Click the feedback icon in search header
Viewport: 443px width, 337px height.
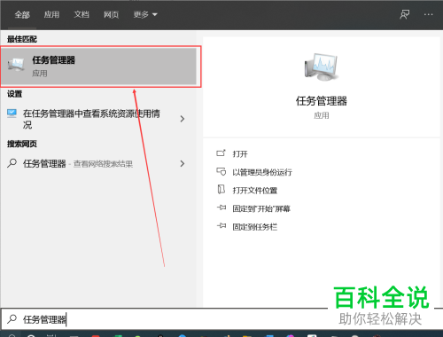pyautogui.click(x=405, y=14)
